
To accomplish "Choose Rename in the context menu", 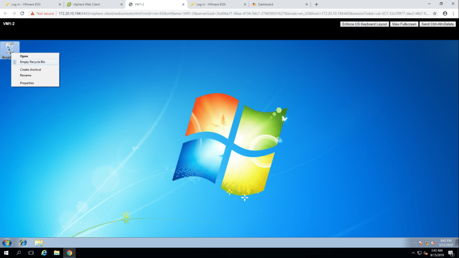I will (26, 75).
